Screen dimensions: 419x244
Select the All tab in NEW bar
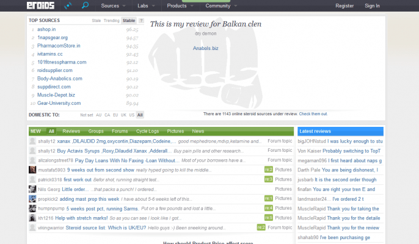[51, 131]
